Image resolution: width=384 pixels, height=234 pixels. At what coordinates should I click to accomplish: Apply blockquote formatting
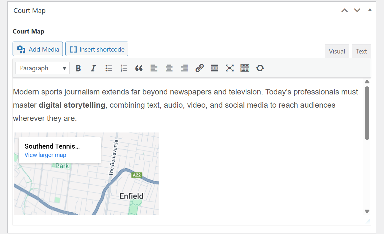tap(139, 68)
